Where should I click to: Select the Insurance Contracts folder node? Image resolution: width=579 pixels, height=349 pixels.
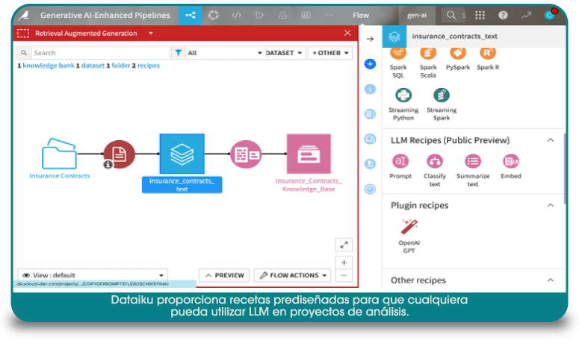pyautogui.click(x=59, y=154)
